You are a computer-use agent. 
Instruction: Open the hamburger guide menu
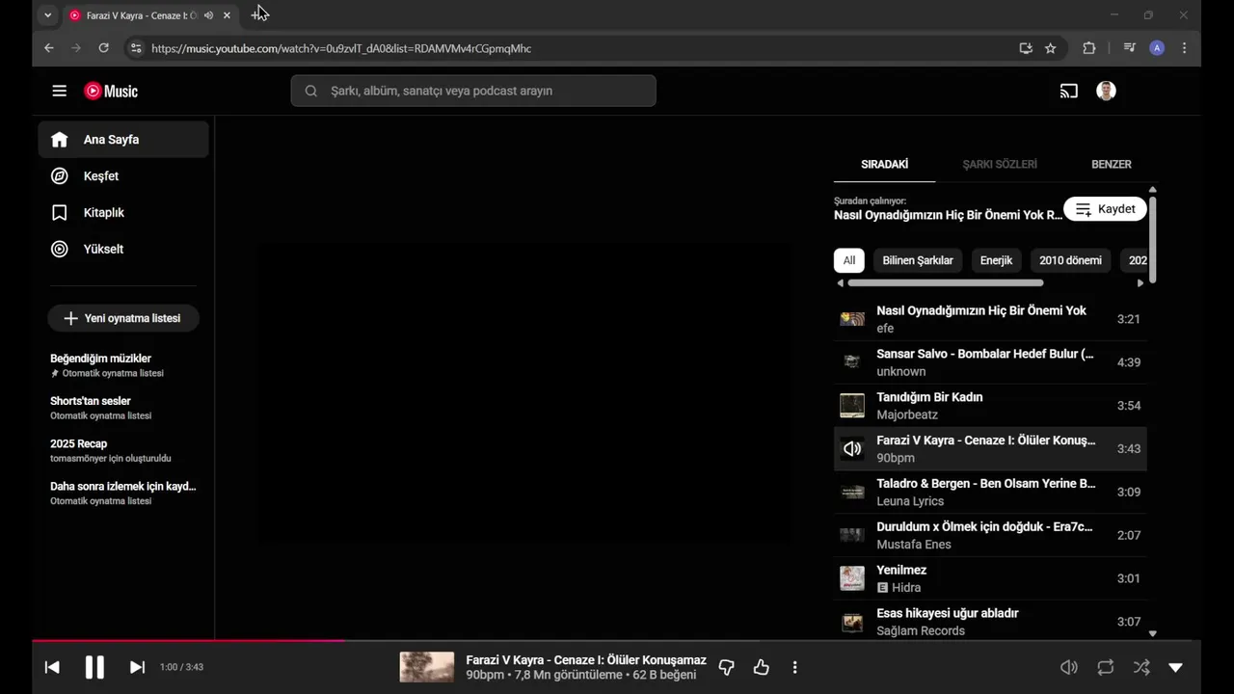59,91
